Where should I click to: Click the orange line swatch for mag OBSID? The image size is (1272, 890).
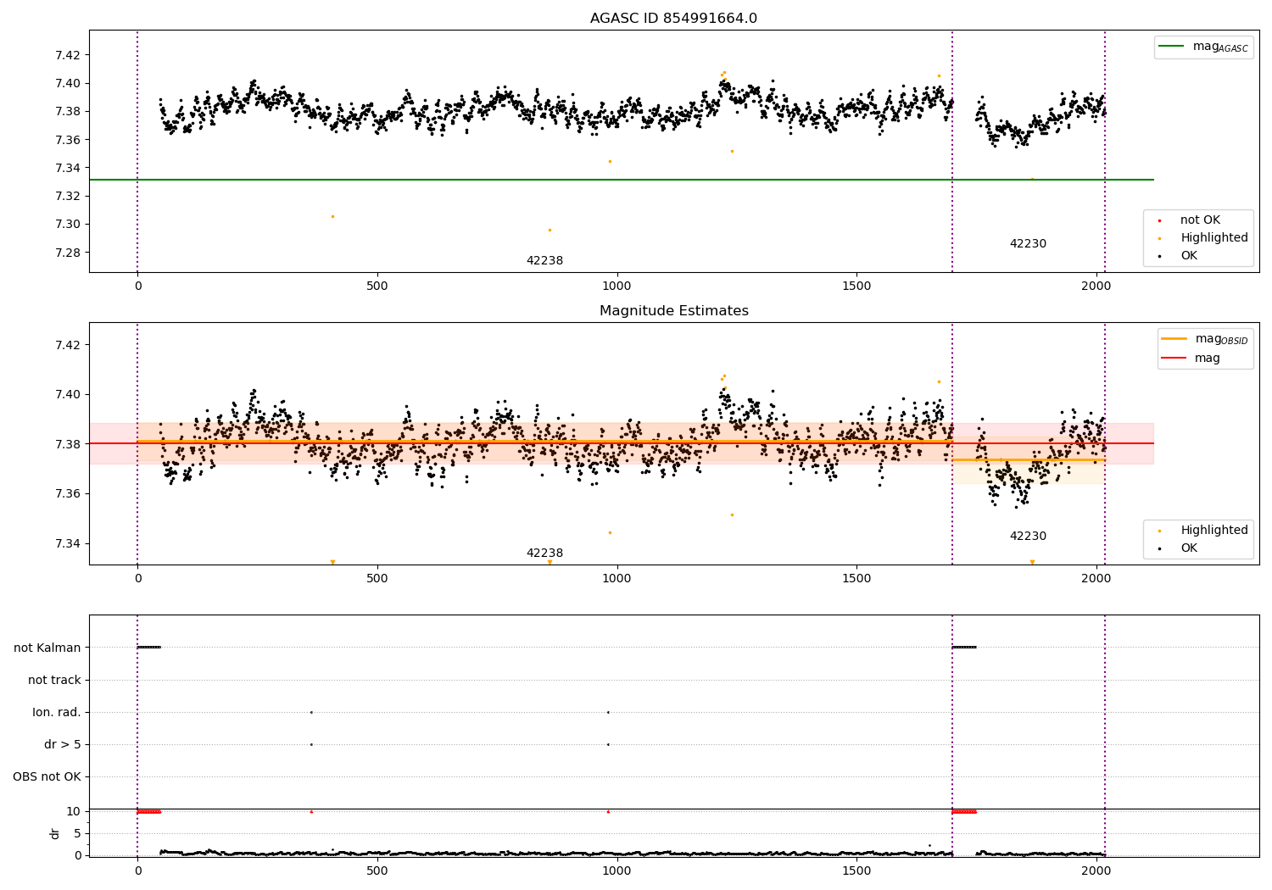tap(1174, 339)
